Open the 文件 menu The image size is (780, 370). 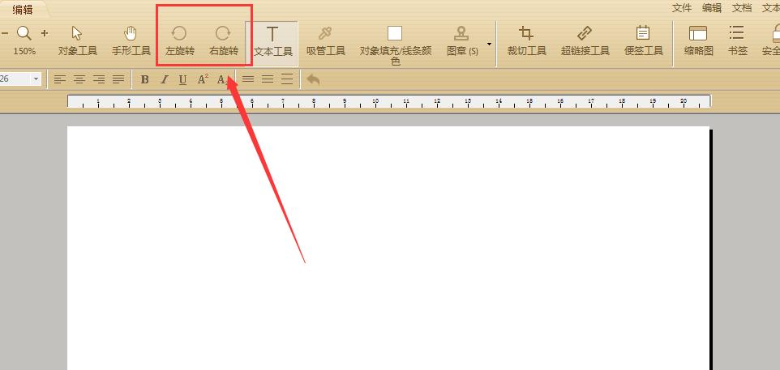(x=682, y=8)
